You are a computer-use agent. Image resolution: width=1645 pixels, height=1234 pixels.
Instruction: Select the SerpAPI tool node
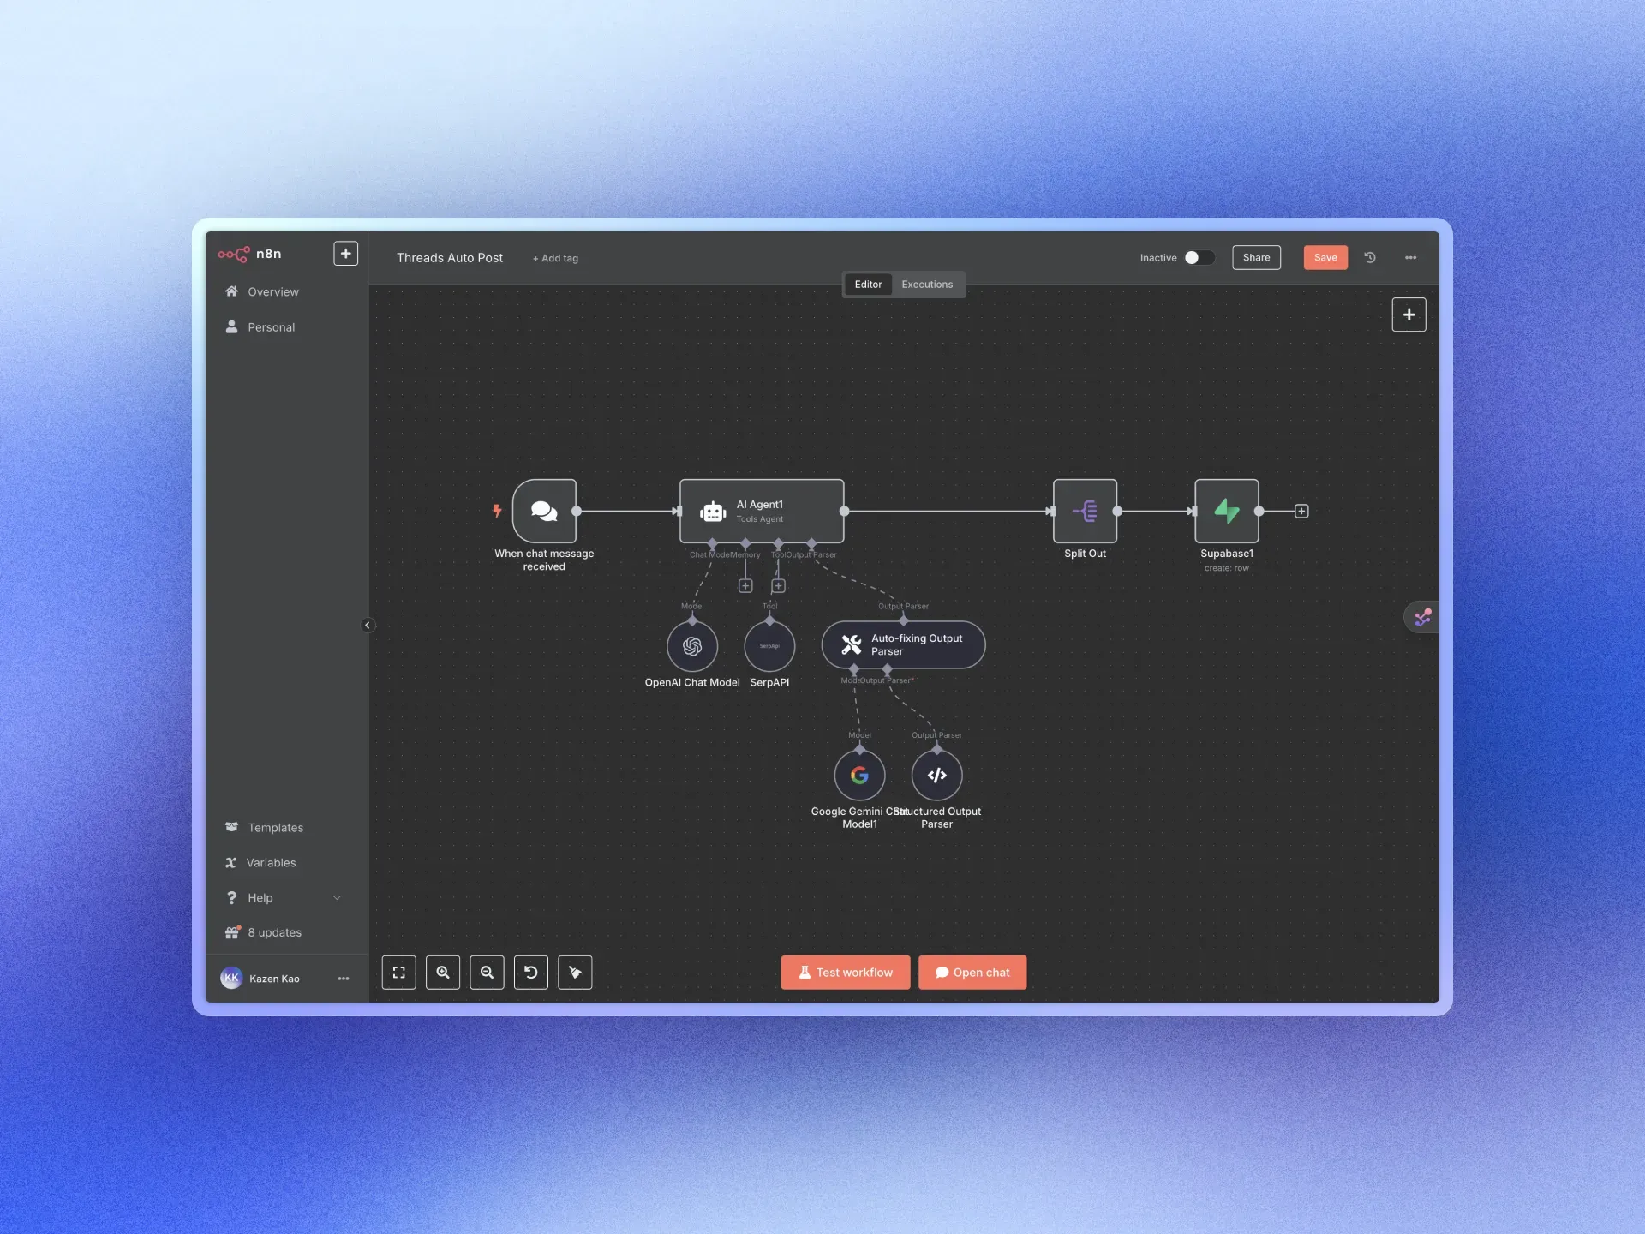[769, 646]
